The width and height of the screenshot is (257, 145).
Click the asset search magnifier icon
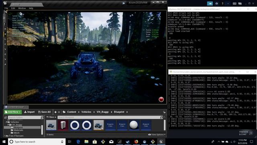(x=161, y=117)
